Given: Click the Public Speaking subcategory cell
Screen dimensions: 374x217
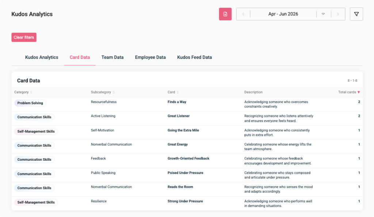Looking at the screenshot, I should pos(103,173).
